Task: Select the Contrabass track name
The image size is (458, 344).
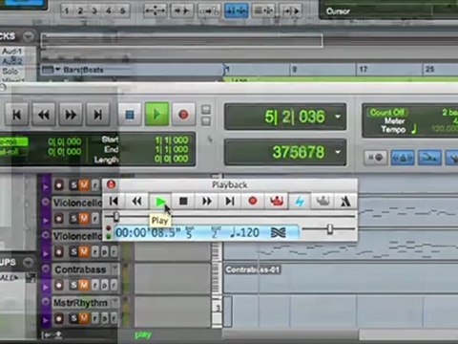Action: (x=80, y=269)
